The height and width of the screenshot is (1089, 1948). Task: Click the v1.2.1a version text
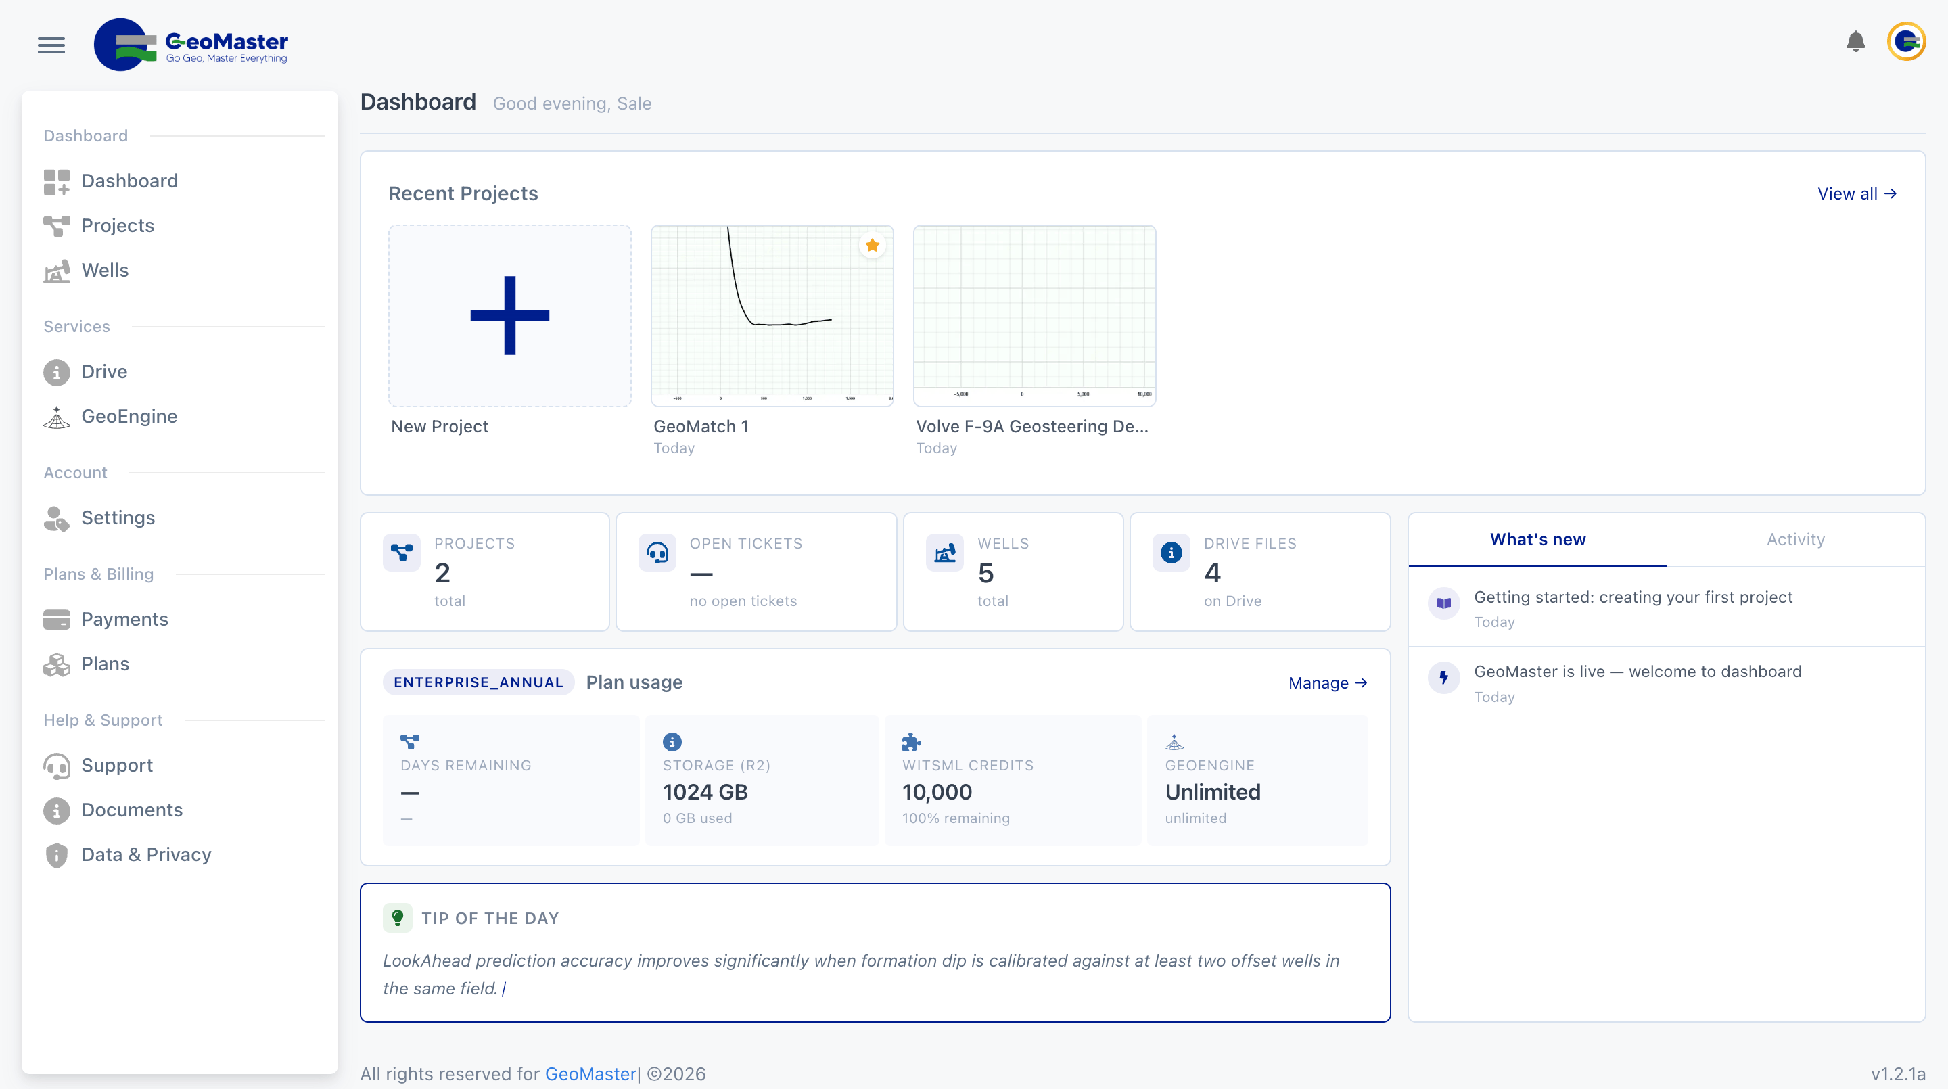(1898, 1074)
